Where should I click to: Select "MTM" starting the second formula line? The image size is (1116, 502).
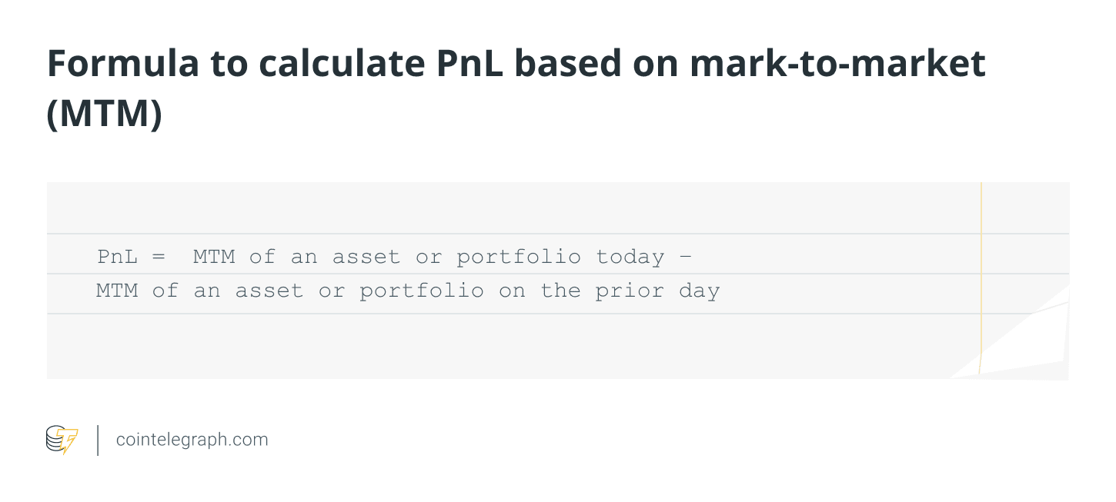[x=117, y=291]
